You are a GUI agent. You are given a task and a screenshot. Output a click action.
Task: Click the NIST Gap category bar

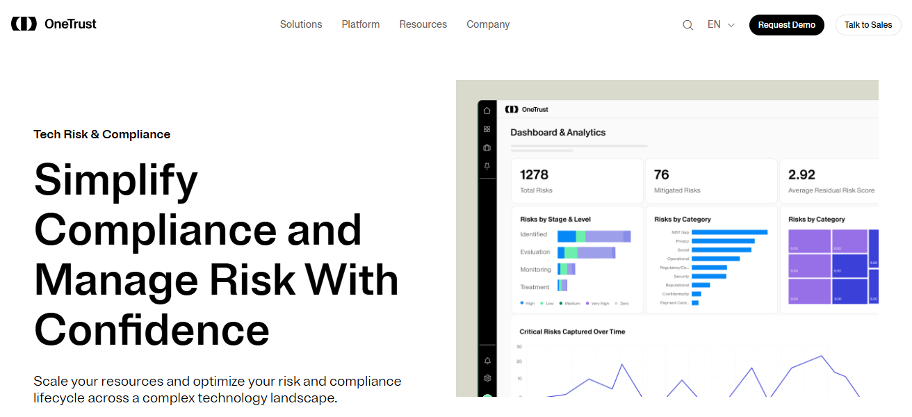[x=730, y=232]
